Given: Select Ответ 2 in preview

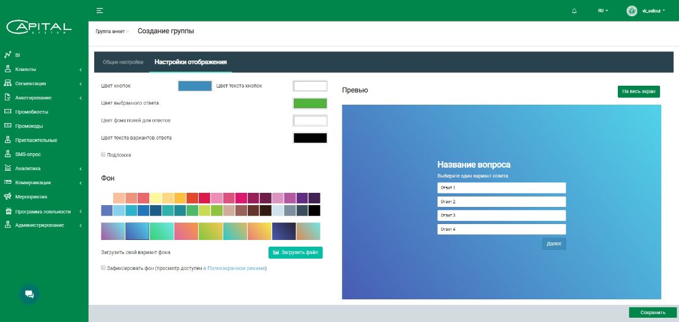Looking at the screenshot, I should 502,201.
